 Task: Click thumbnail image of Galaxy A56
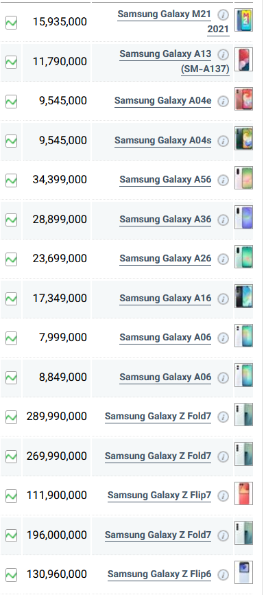243,178
